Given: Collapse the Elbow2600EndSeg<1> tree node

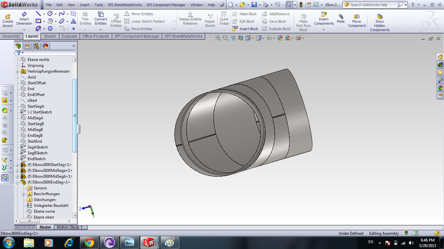Looking at the screenshot, I should (x=18, y=182).
